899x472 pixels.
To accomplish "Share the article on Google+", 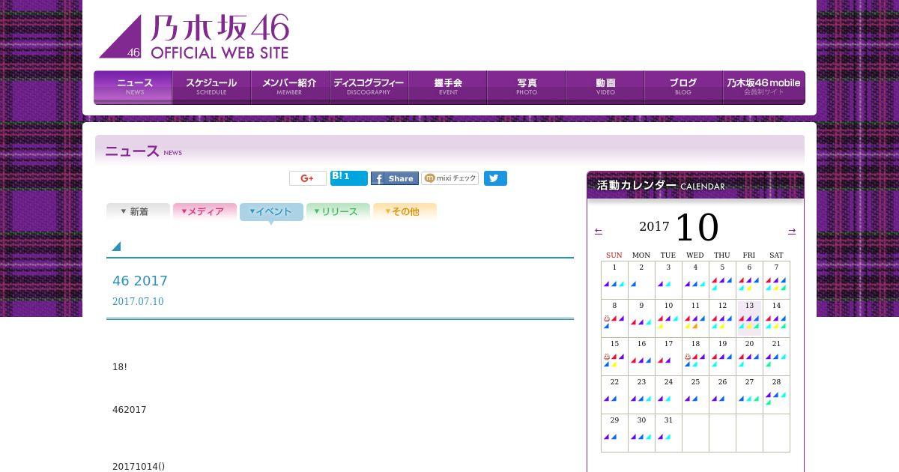I will tap(308, 178).
